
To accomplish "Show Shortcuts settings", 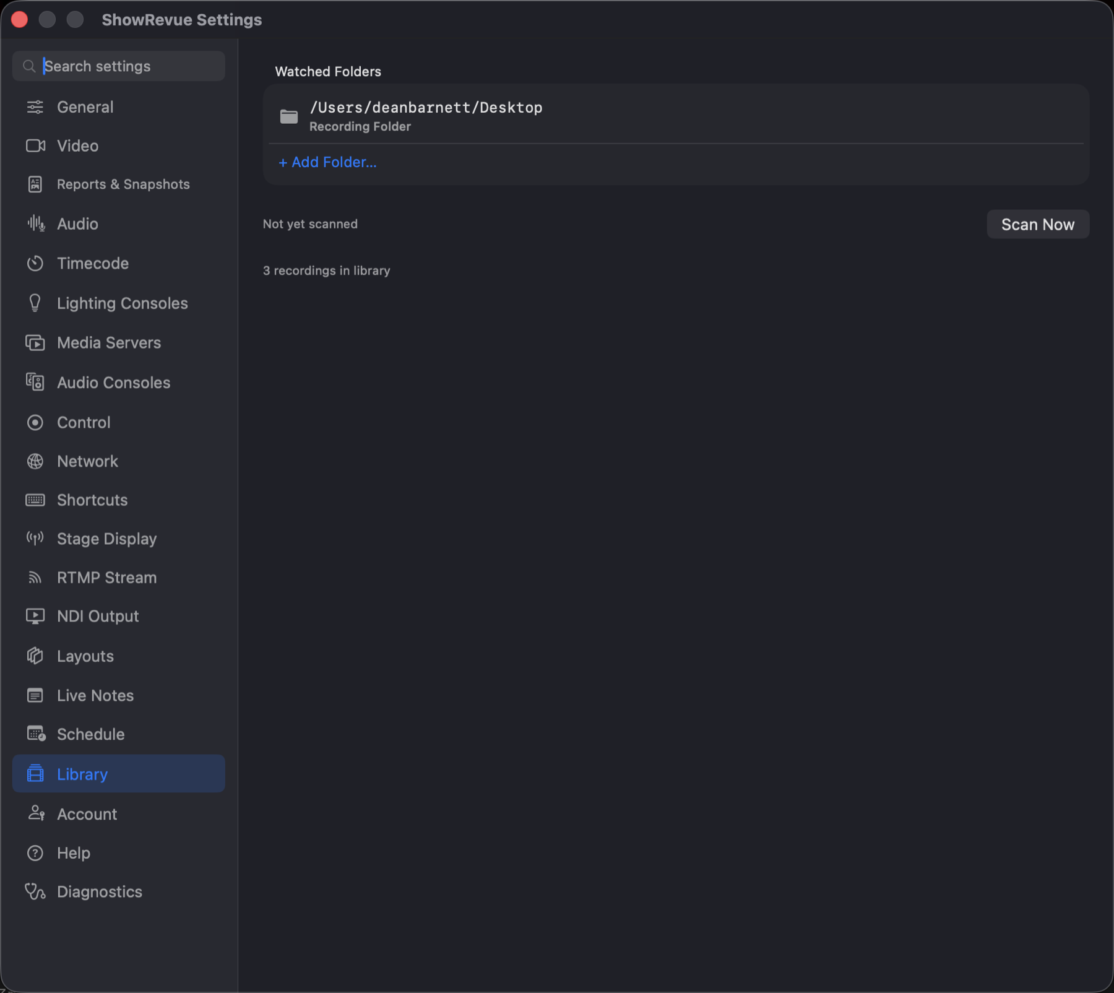I will point(118,500).
